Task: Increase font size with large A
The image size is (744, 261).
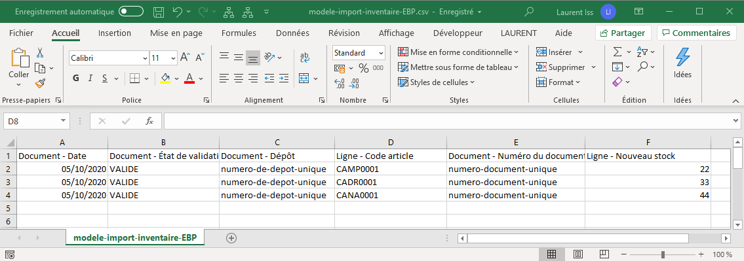Action: coord(186,58)
